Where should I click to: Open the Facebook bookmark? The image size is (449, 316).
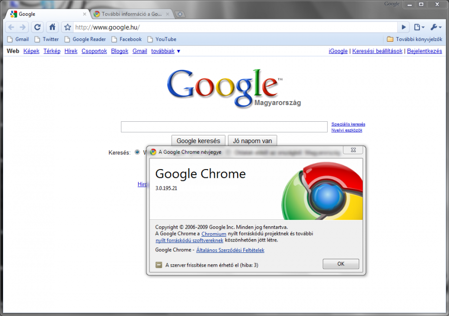coord(127,39)
